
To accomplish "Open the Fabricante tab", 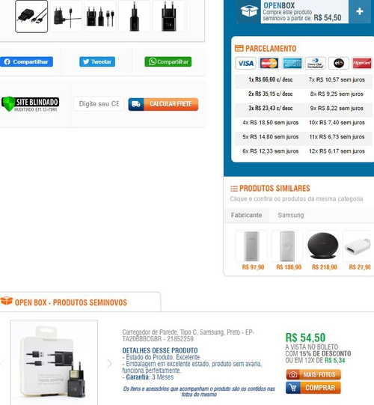I will point(246,215).
